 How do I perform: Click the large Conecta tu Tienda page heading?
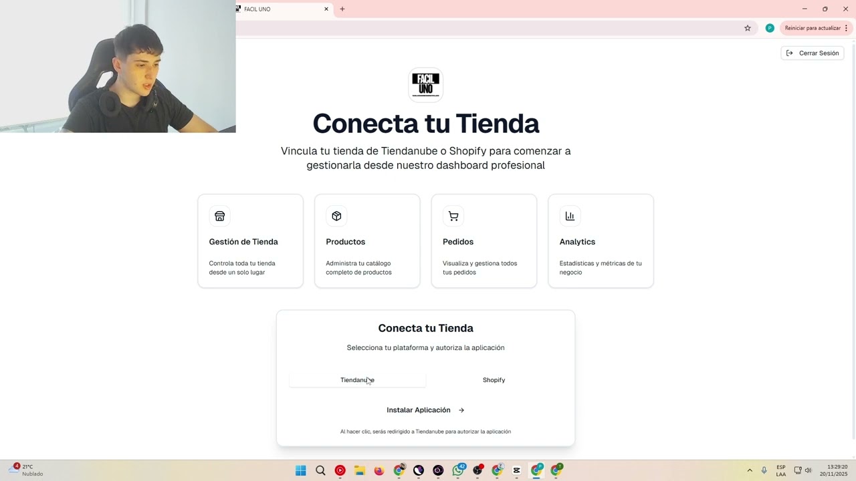pyautogui.click(x=425, y=124)
